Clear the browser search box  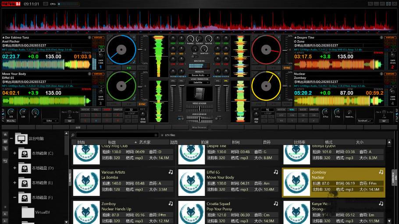(156, 135)
